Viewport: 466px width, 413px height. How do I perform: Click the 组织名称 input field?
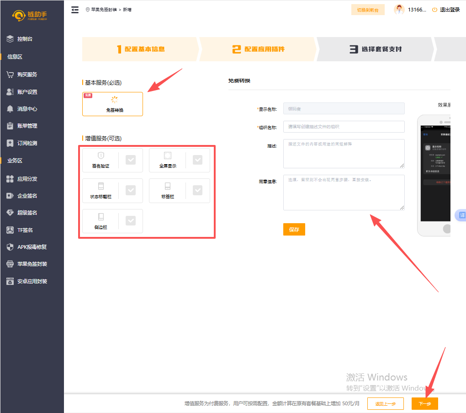pyautogui.click(x=344, y=127)
